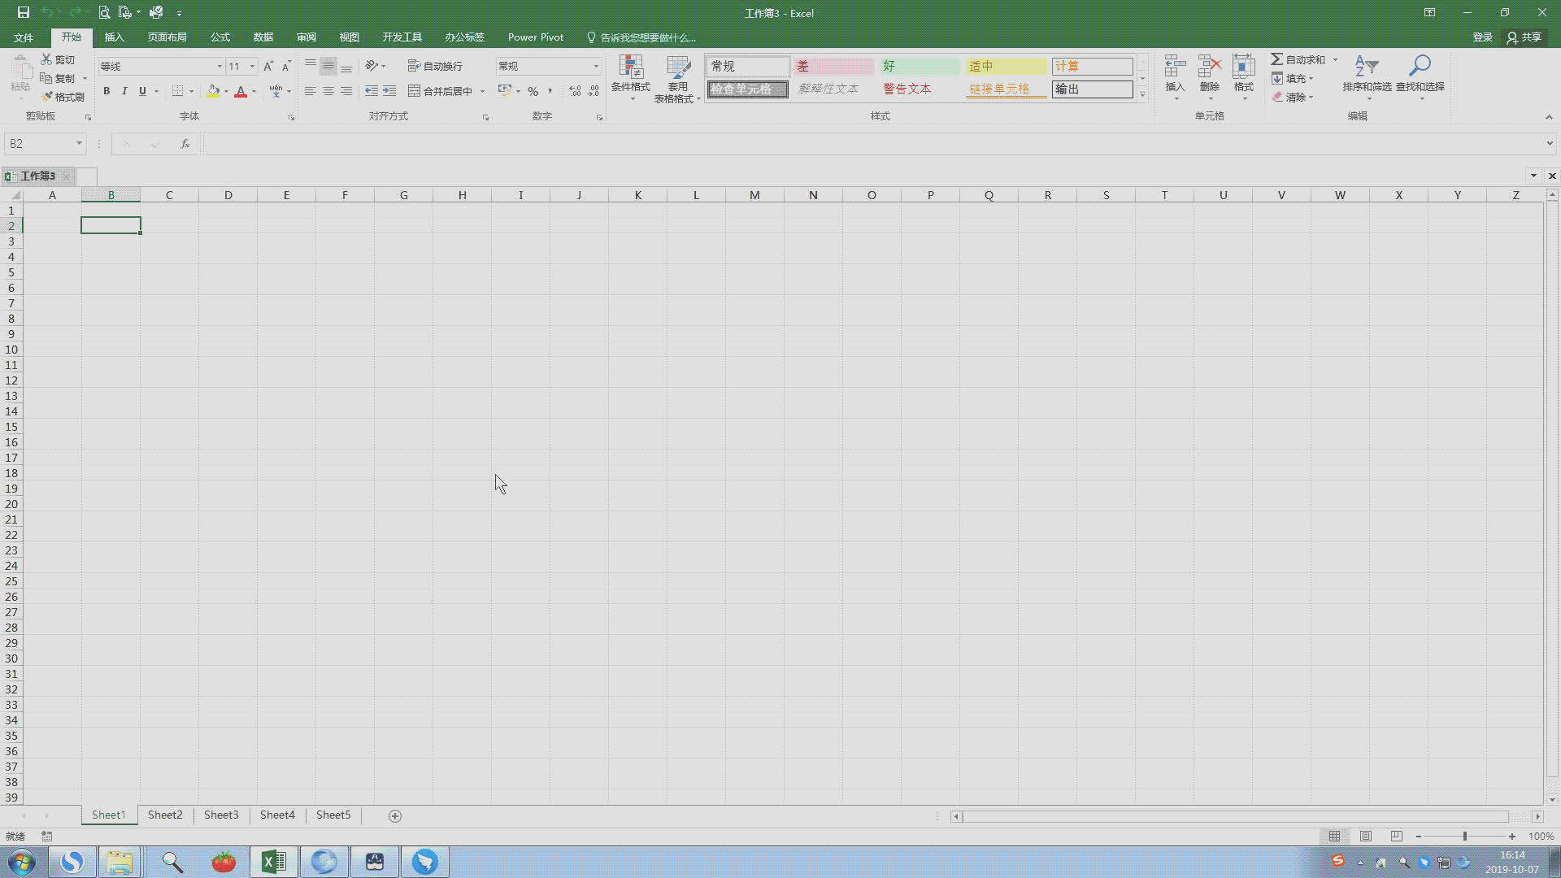Toggle wrap text (自动换行)
Image resolution: width=1561 pixels, height=878 pixels.
[435, 66]
